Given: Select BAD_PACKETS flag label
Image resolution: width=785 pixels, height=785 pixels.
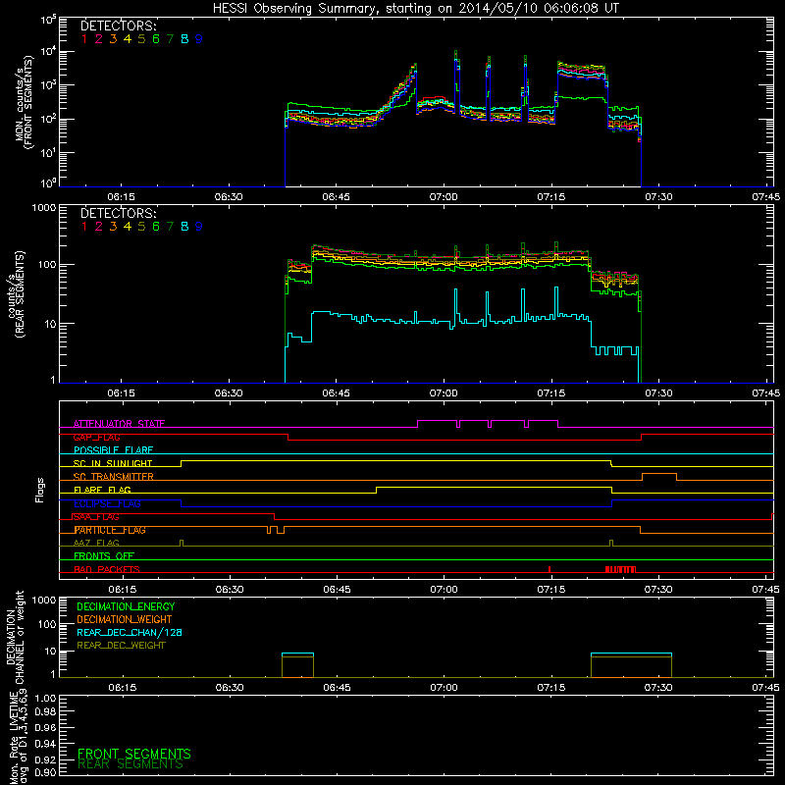Looking at the screenshot, I should 107,569.
